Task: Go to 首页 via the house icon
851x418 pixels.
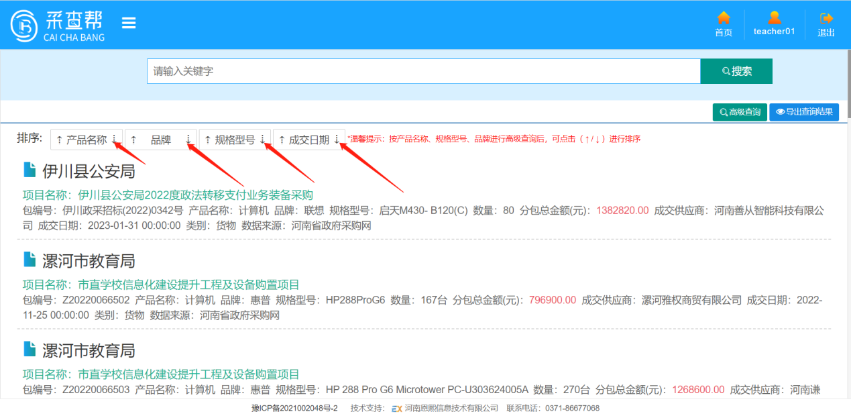Action: click(724, 18)
